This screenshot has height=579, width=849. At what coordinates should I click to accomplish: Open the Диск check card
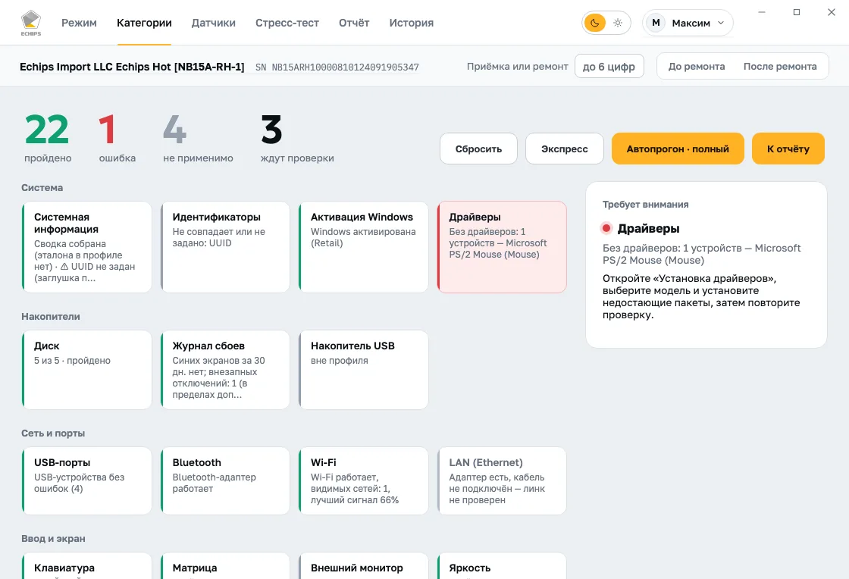(x=86, y=370)
